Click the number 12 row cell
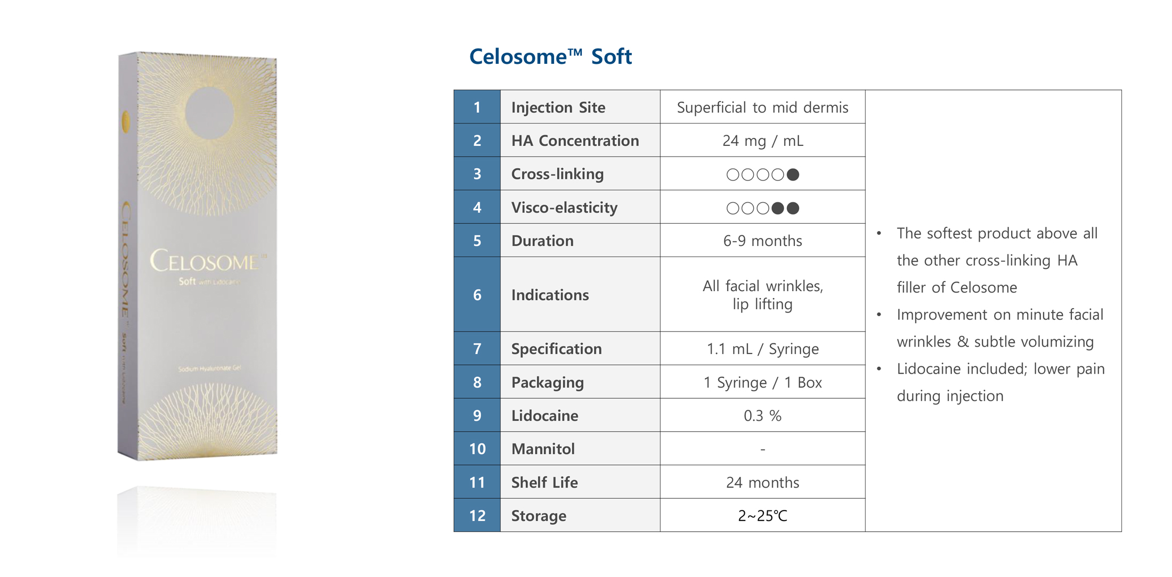 477,516
